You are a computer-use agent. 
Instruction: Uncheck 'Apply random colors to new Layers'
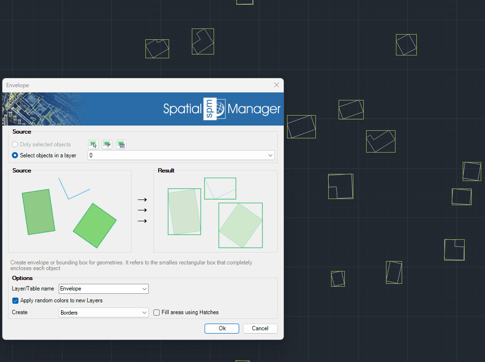(x=16, y=300)
